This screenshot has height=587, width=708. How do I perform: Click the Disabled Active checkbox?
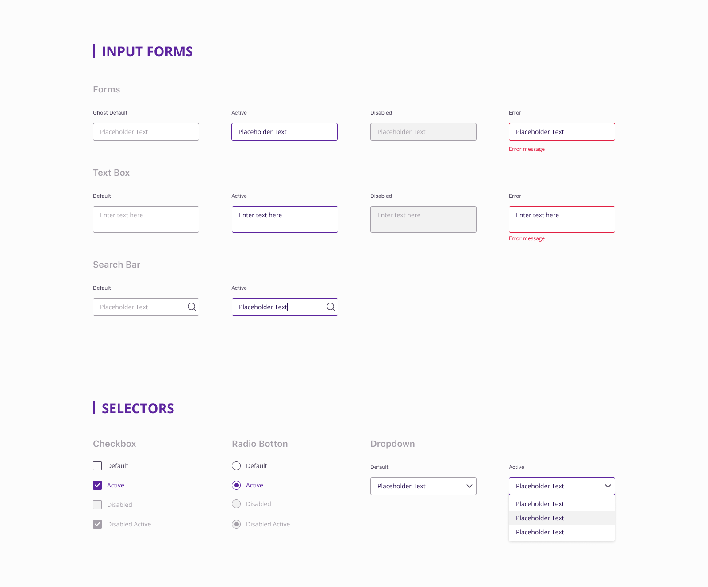tap(97, 524)
